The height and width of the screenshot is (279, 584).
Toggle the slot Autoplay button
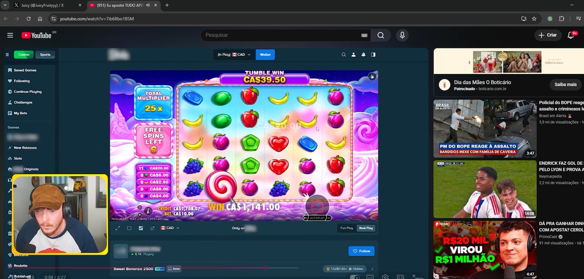click(316, 218)
